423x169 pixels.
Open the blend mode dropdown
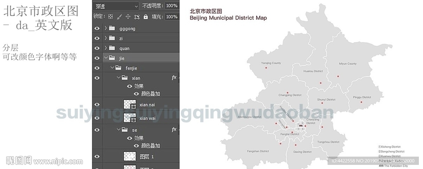click(x=116, y=6)
